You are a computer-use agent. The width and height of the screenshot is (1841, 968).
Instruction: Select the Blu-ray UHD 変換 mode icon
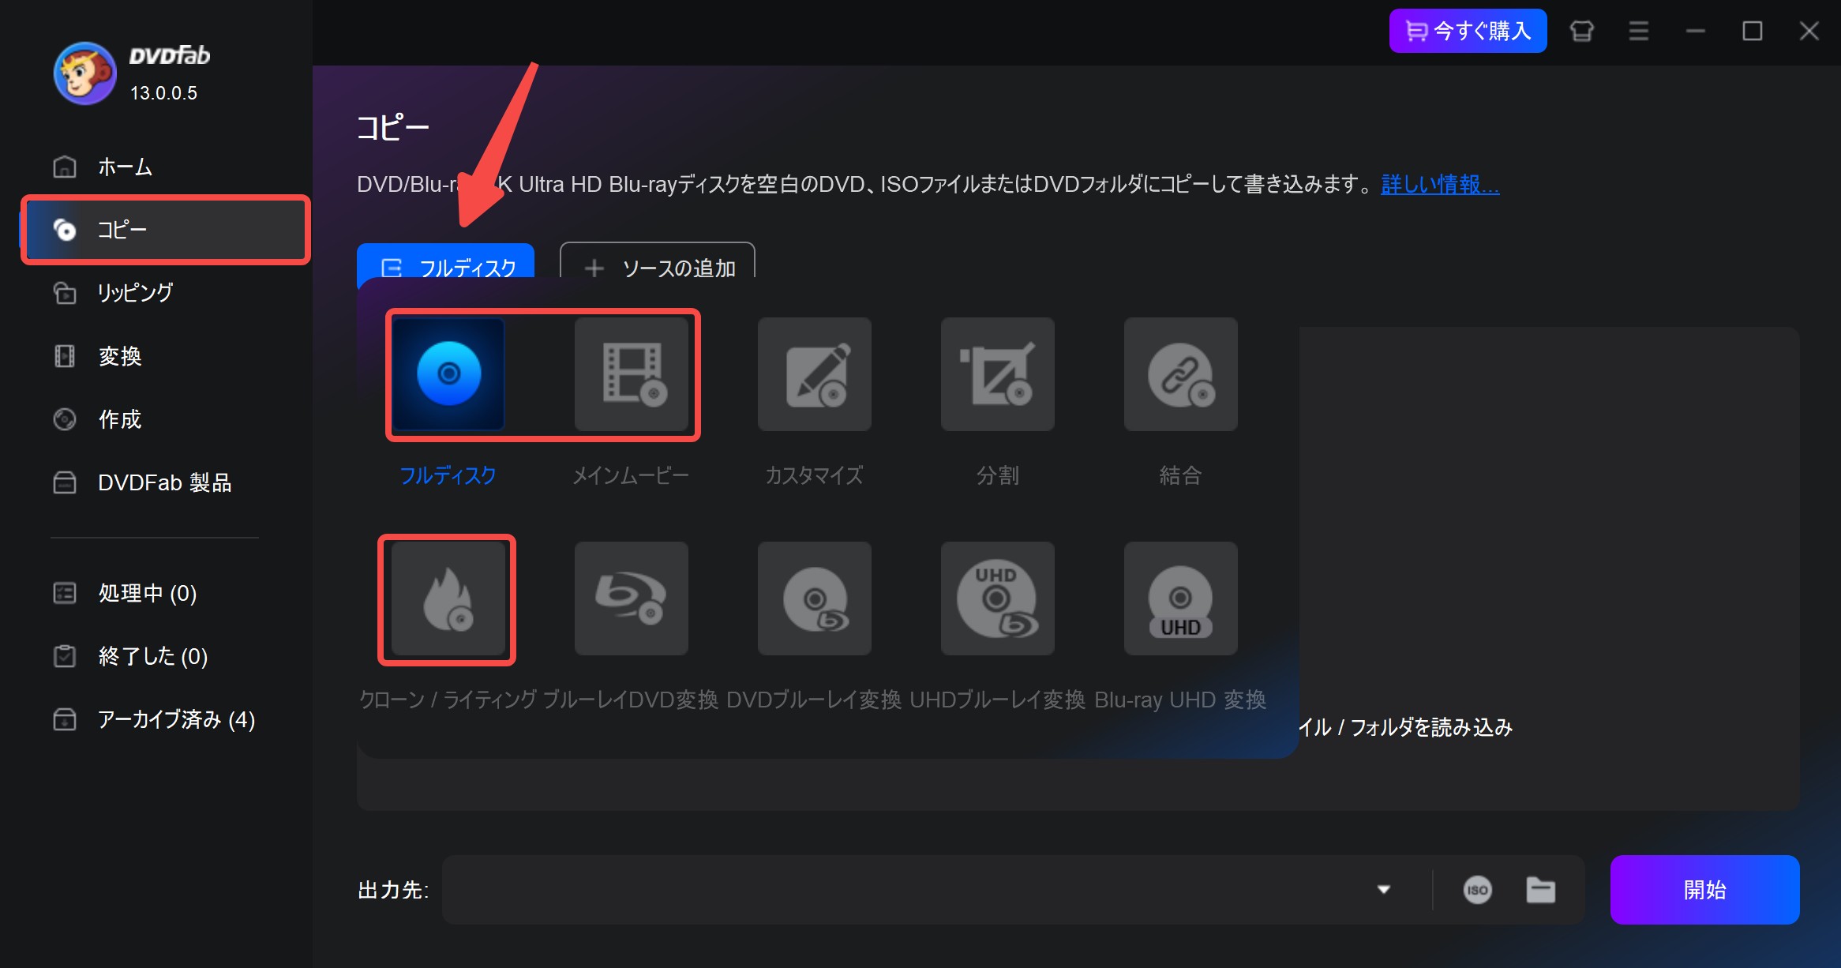pyautogui.click(x=1181, y=598)
